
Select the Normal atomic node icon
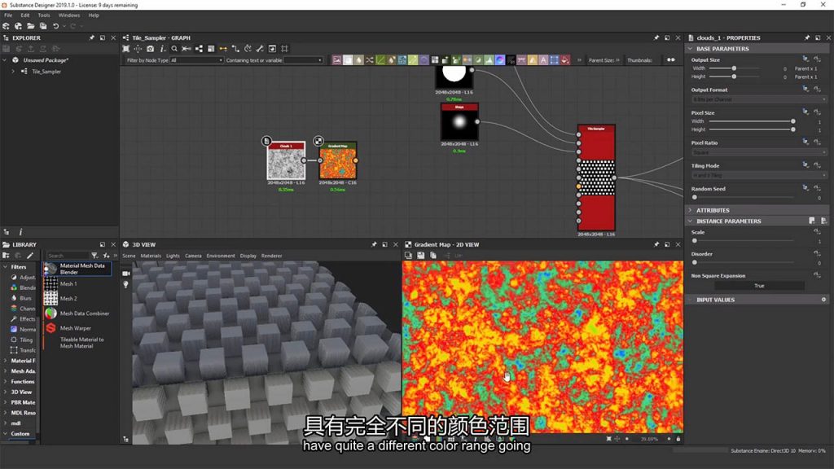point(500,60)
